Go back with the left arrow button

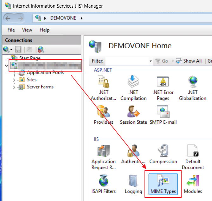[x=8, y=18]
